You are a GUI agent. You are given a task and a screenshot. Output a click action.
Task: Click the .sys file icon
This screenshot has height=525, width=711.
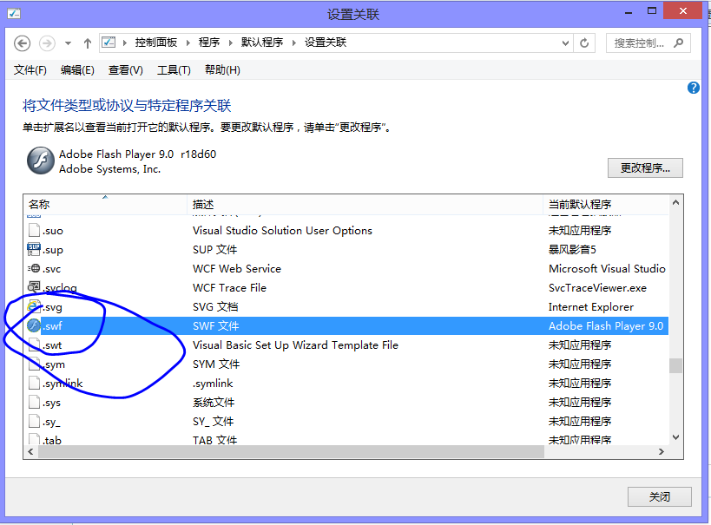click(x=34, y=402)
